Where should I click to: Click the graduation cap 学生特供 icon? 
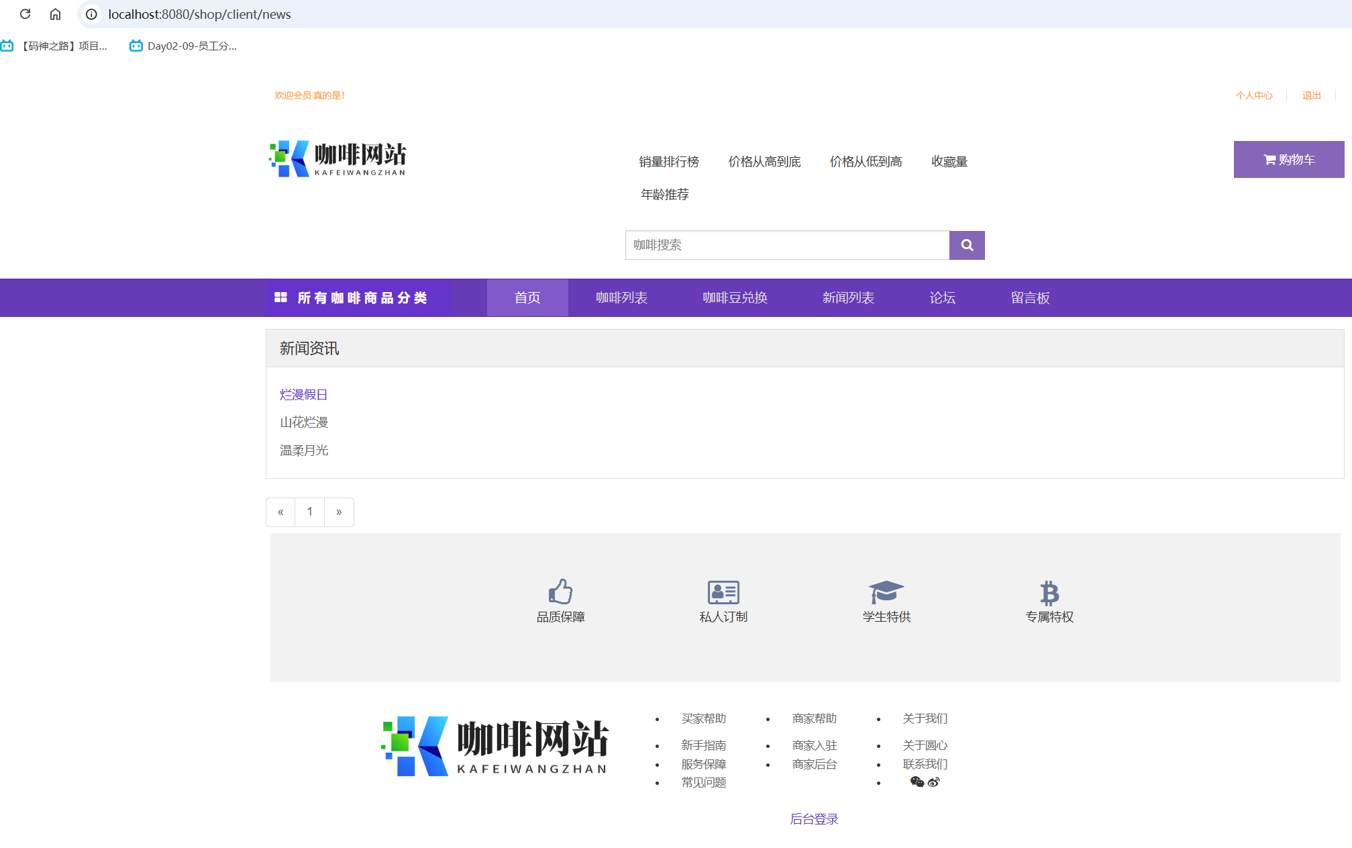click(886, 592)
